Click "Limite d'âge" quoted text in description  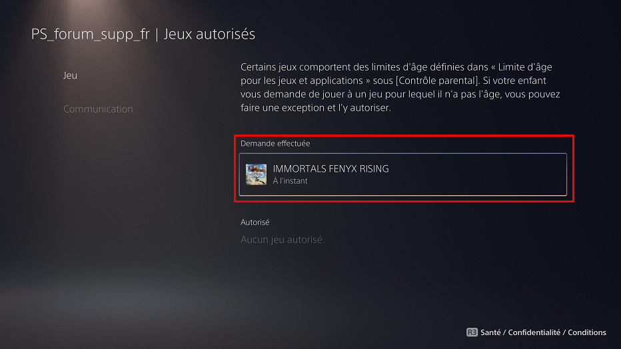[x=525, y=67]
